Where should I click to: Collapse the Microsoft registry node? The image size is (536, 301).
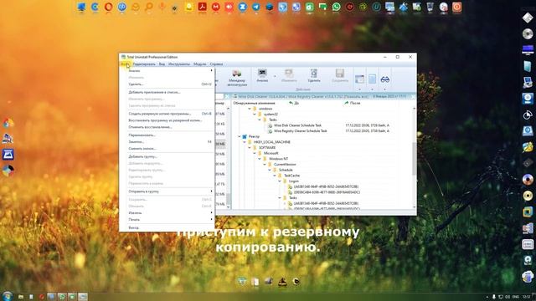coord(255,153)
